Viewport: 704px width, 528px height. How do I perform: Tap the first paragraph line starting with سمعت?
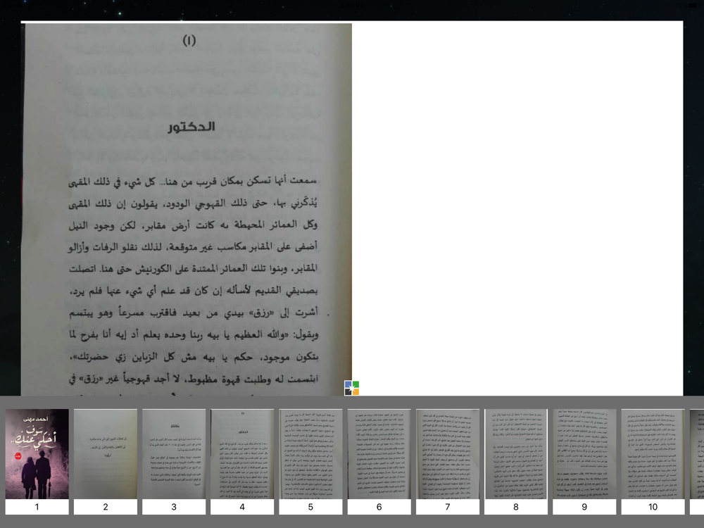[193, 182]
